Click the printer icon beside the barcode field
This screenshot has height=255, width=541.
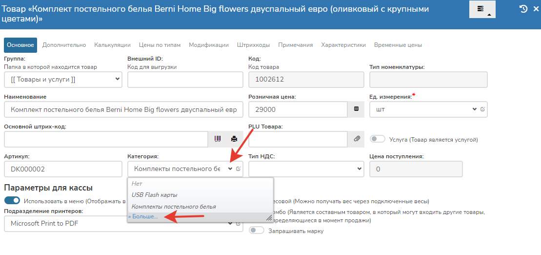[234, 139]
